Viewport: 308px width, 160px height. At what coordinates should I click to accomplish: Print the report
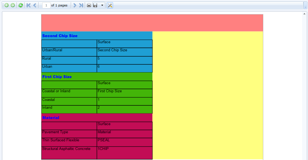point(89,5)
